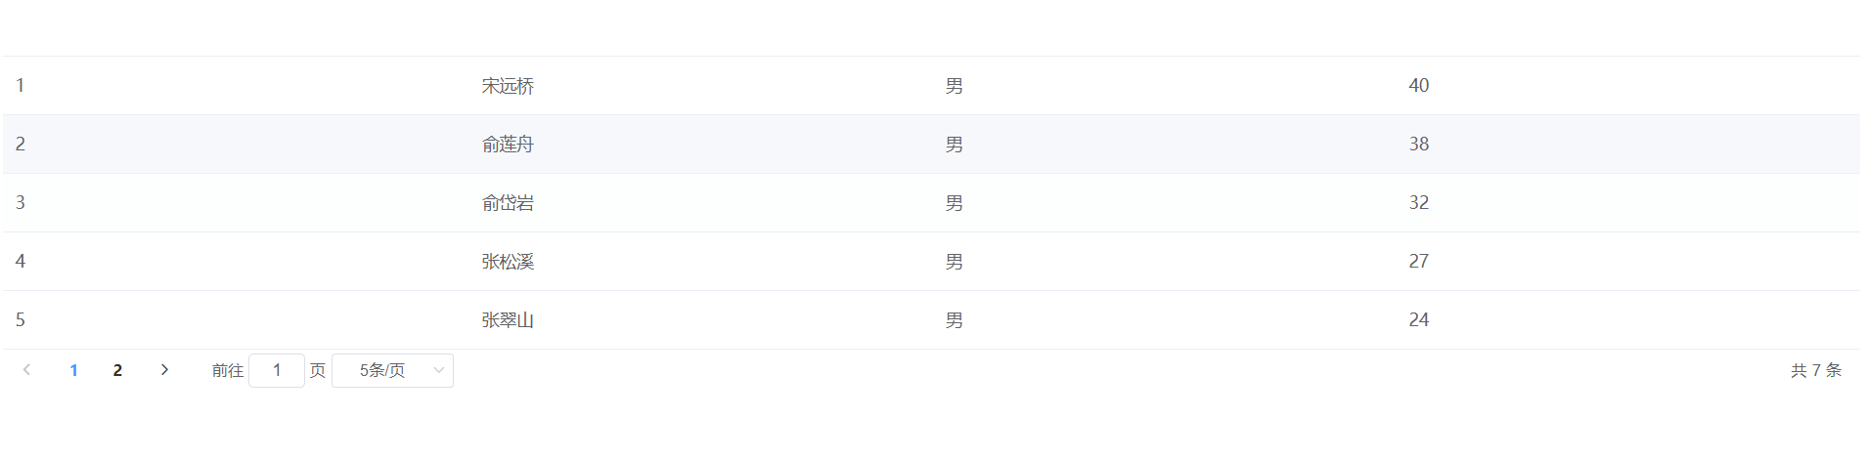Click the index cell of row 5
Viewport: 1867px width, 459px height.
pos(20,320)
